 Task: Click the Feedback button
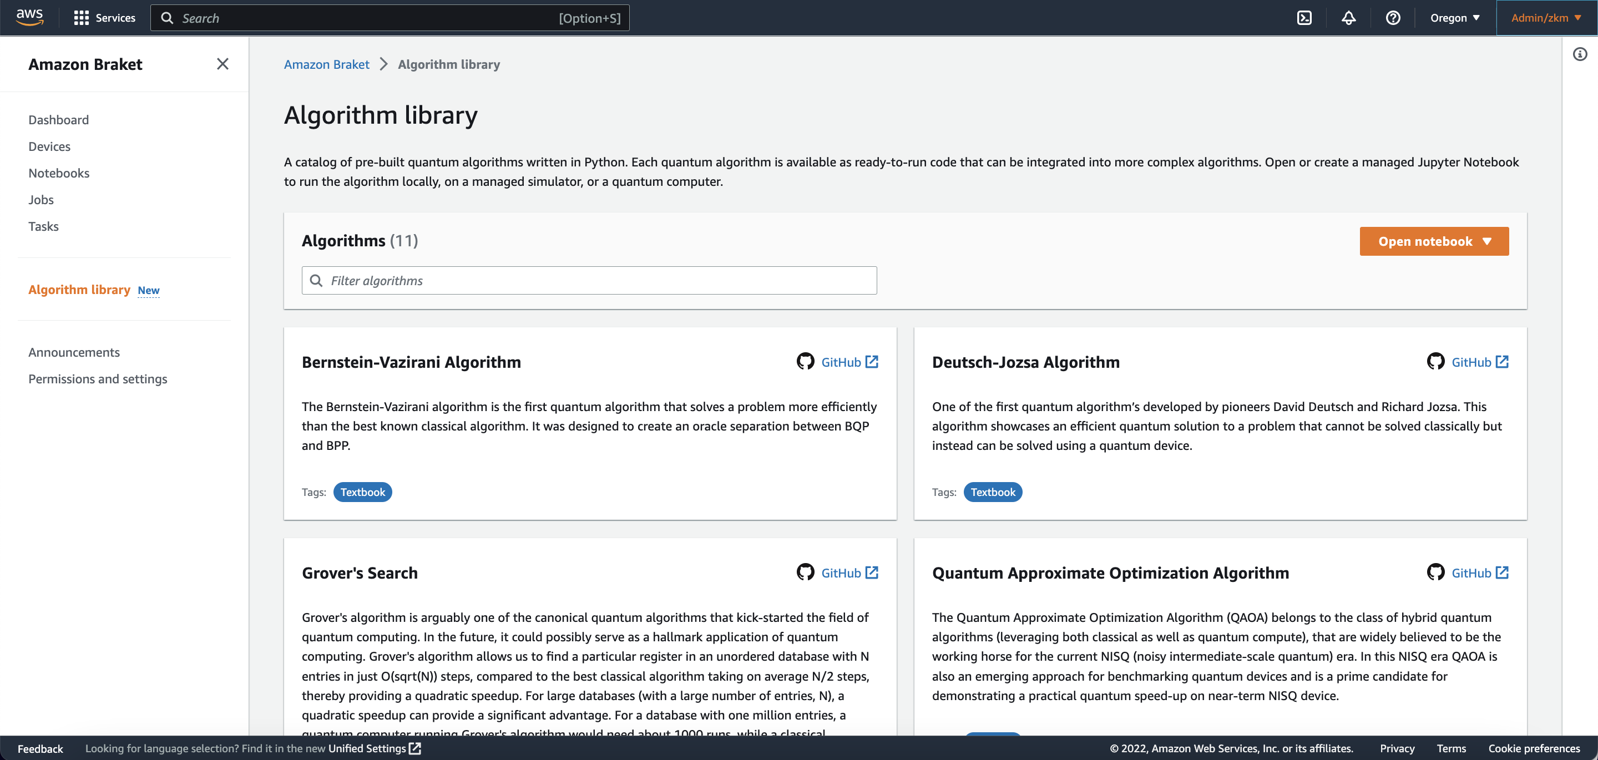point(41,748)
